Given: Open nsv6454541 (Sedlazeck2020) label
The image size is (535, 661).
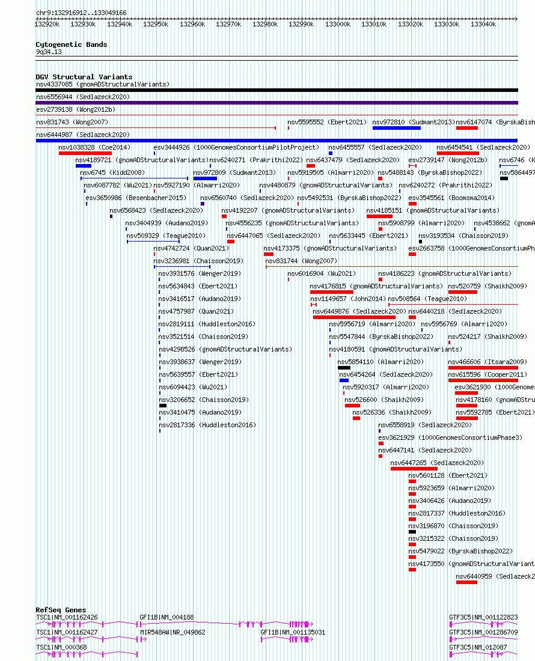Looking at the screenshot, I should coord(483,148).
